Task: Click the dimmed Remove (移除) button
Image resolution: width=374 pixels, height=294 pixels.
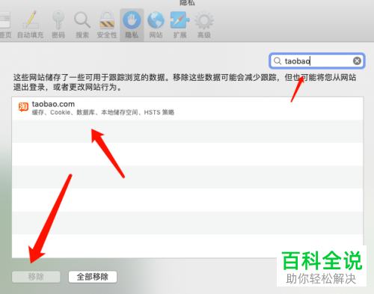Action: (x=36, y=277)
